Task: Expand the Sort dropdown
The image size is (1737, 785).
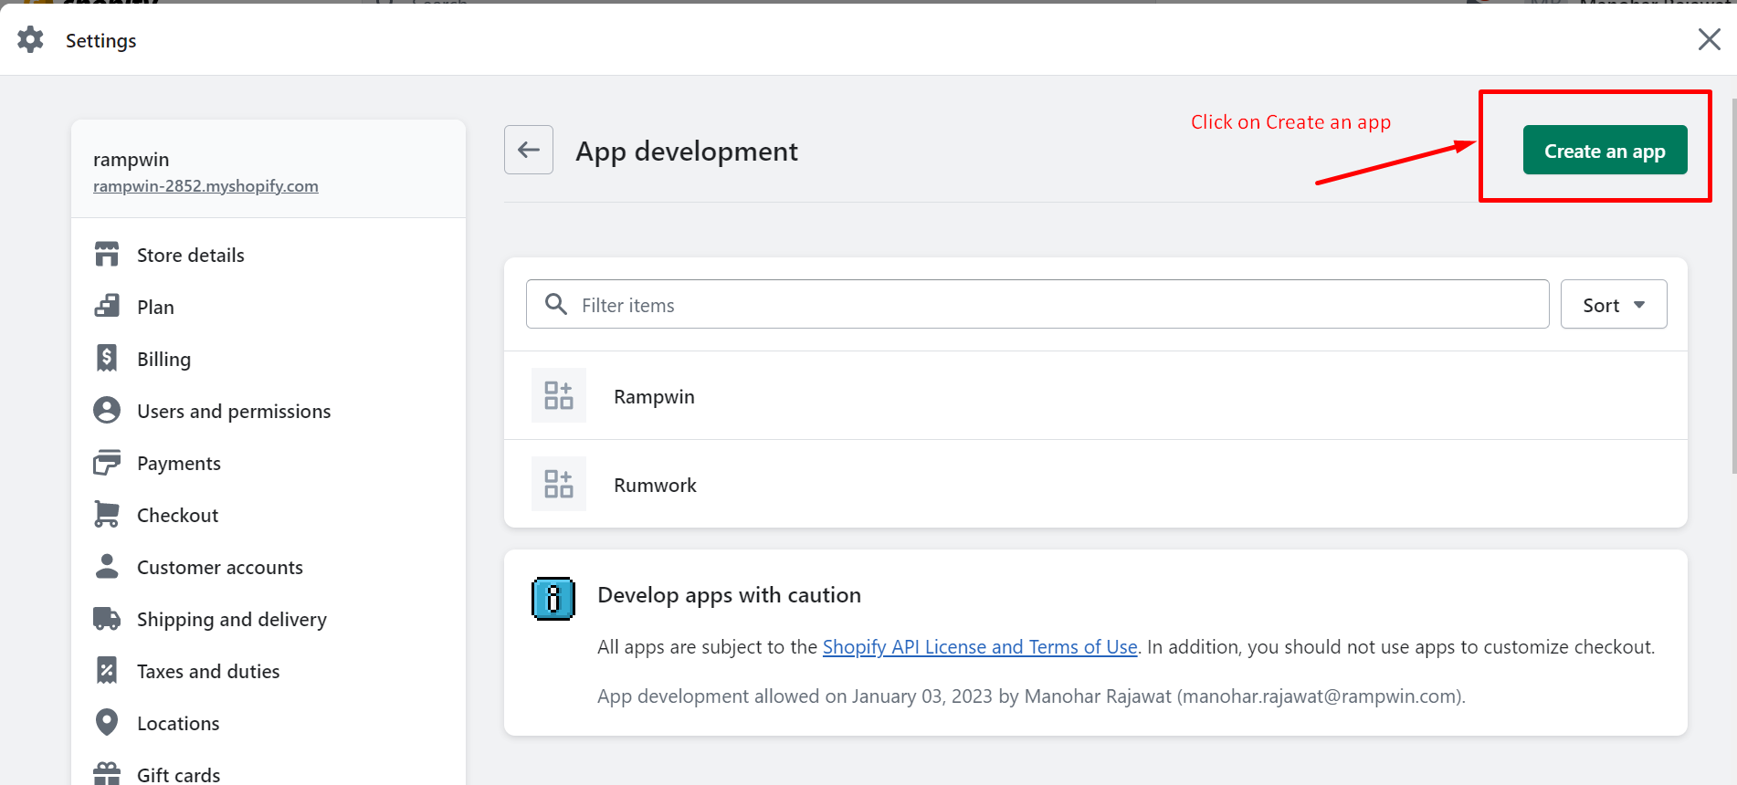Action: point(1613,305)
